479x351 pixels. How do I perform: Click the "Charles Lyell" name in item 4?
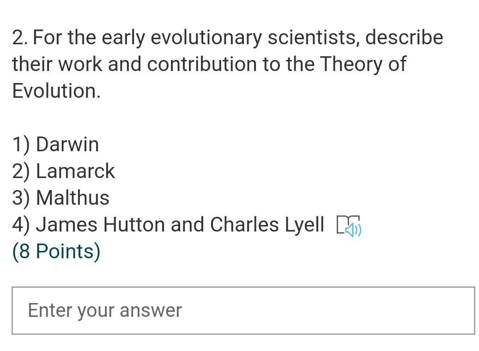click(x=267, y=225)
